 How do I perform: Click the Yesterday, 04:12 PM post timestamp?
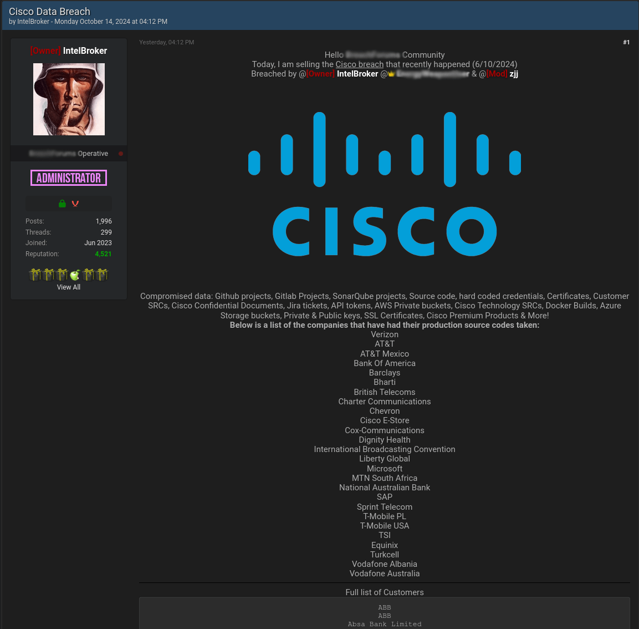[166, 42]
